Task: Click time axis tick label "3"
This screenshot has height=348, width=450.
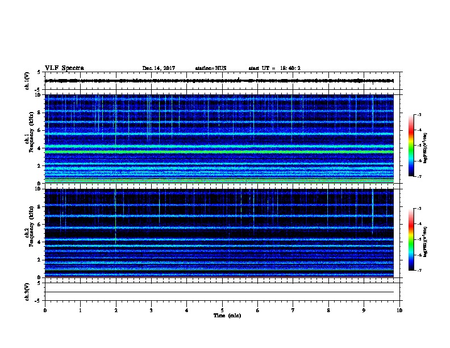Action: [x=151, y=310]
